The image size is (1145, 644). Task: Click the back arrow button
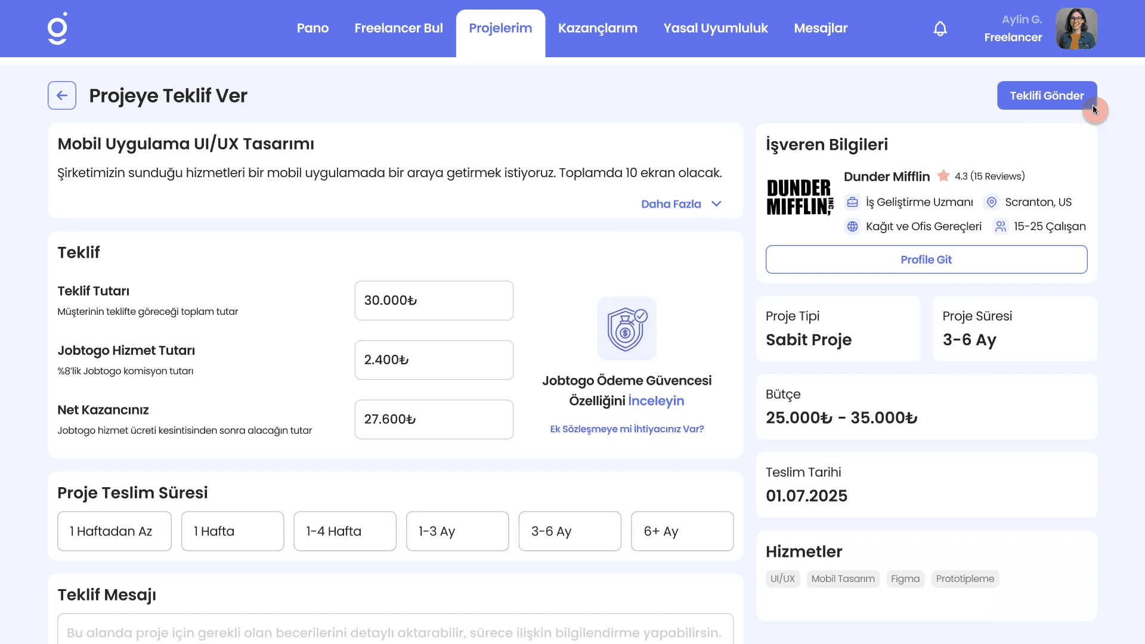click(x=62, y=95)
